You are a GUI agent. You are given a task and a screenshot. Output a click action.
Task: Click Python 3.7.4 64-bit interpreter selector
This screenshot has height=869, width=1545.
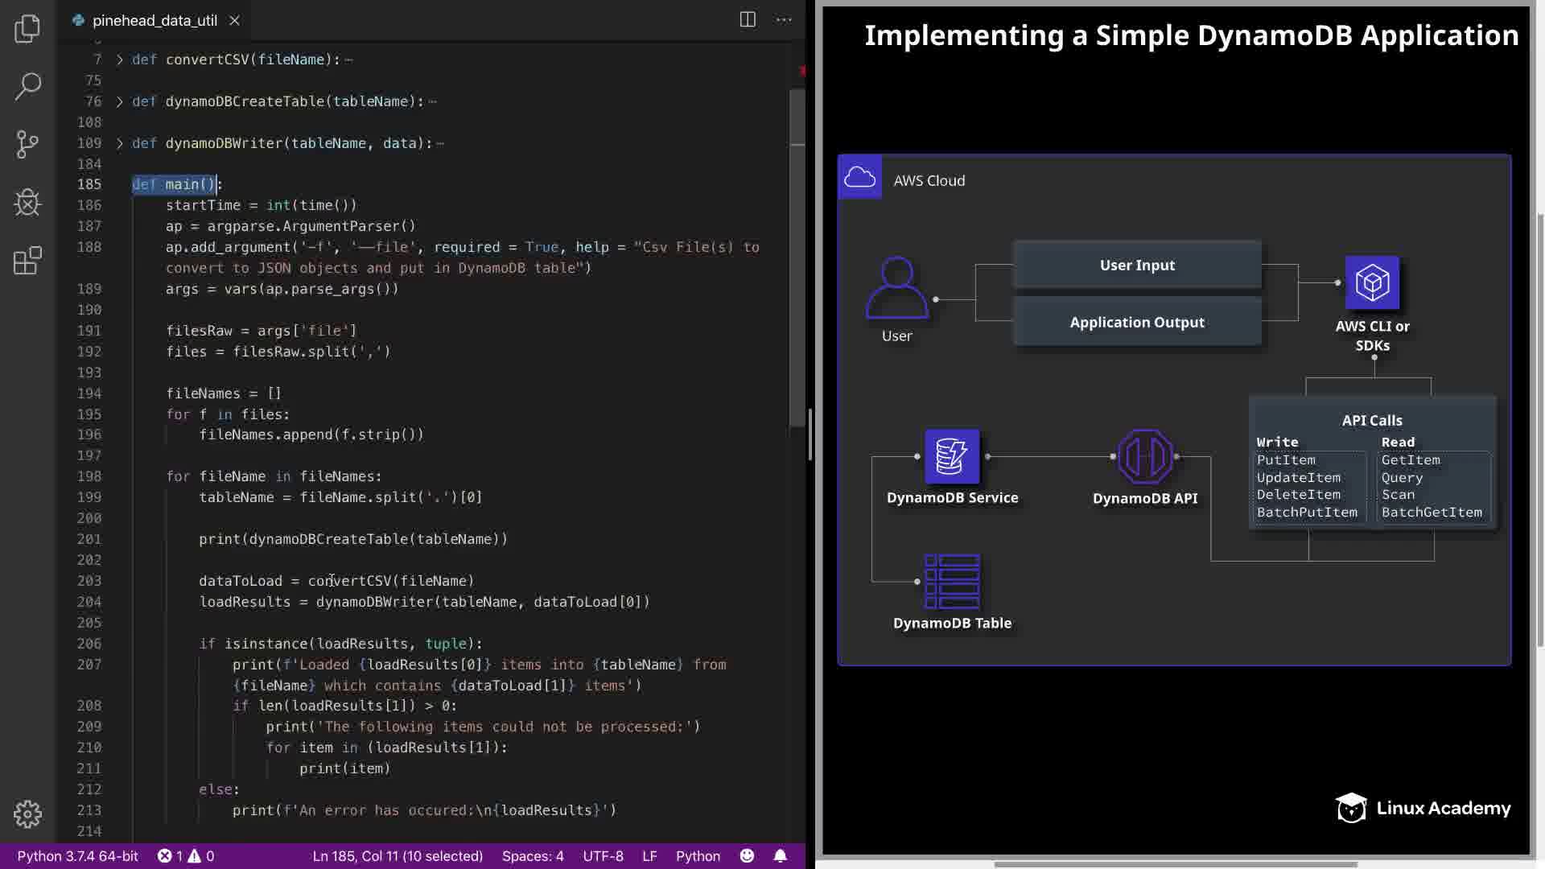[x=77, y=855]
